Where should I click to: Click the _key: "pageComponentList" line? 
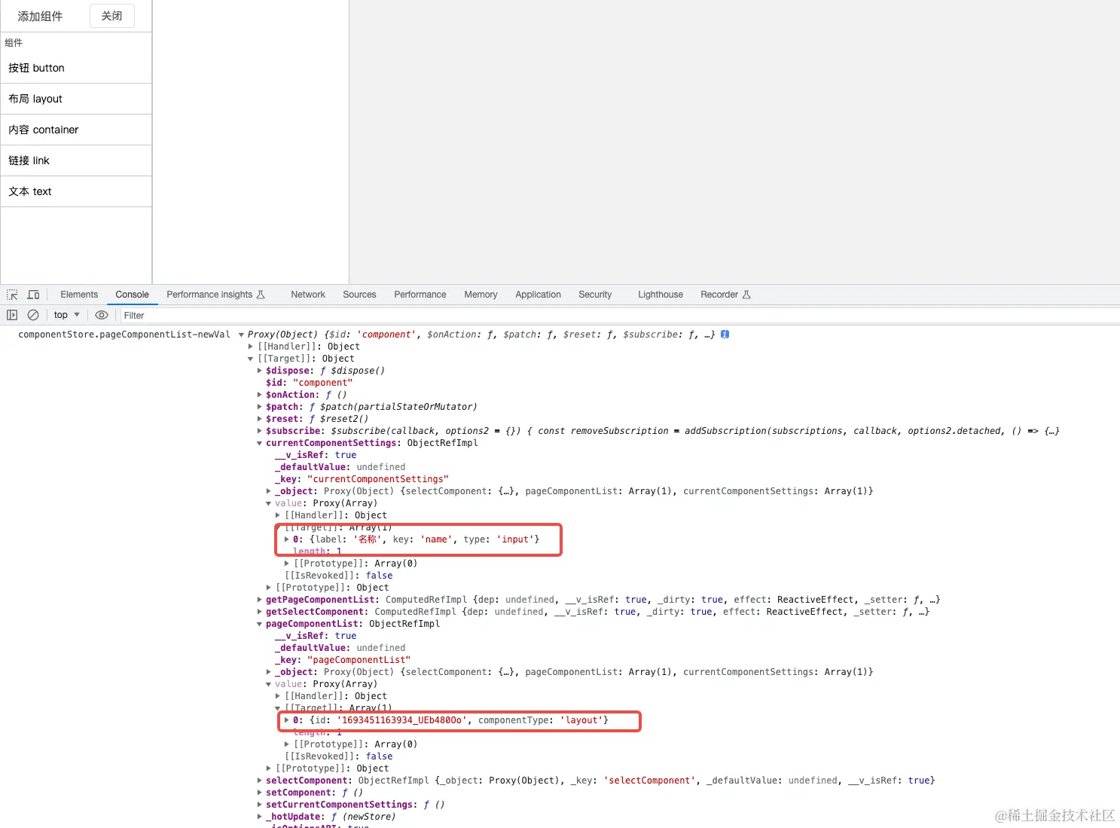pyautogui.click(x=343, y=660)
